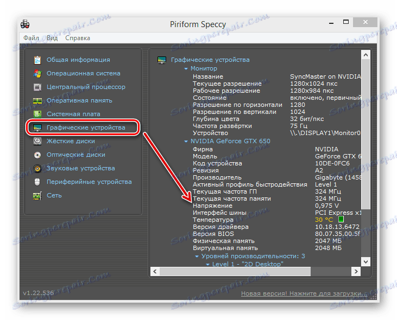This screenshot has height=320, width=397.
Task: Click the Напряжение row label
Action: click(x=212, y=206)
